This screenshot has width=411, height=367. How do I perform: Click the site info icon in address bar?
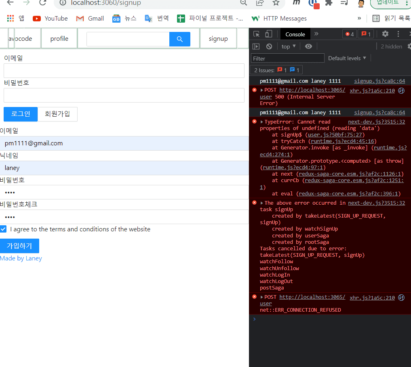[x=62, y=2]
